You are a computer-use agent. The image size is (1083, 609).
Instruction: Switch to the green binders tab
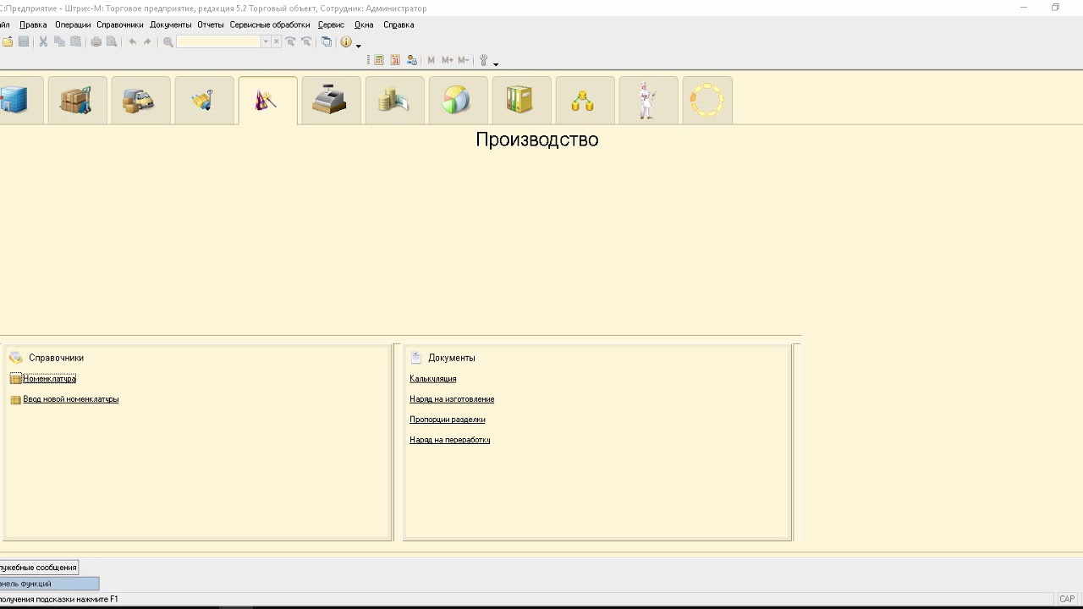[521, 101]
